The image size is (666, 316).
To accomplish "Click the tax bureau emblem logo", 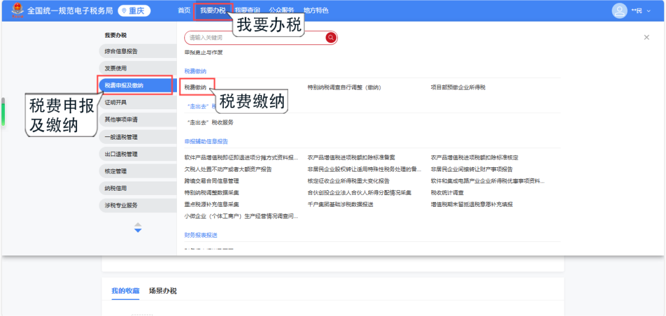I will click(x=17, y=10).
